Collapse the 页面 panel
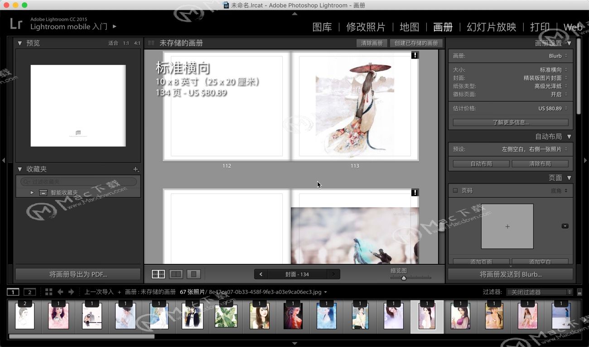The image size is (589, 347). pyautogui.click(x=569, y=178)
